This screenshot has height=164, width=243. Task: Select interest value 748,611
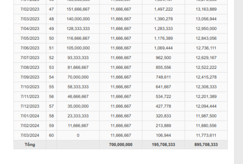point(163,77)
